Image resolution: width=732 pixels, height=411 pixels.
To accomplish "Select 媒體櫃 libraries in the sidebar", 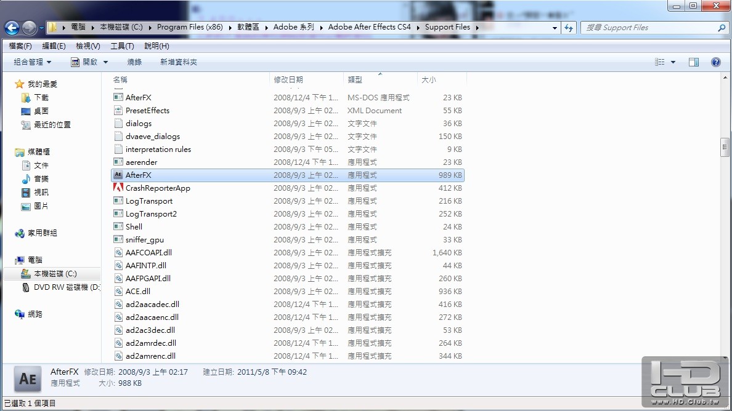I will click(39, 152).
